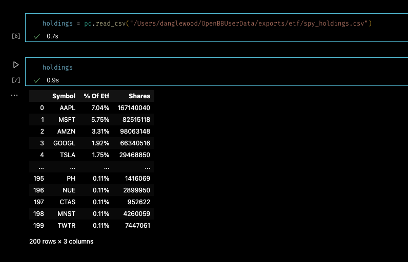Select the NUE symbol cell
The image size is (408, 262).
pos(69,190)
